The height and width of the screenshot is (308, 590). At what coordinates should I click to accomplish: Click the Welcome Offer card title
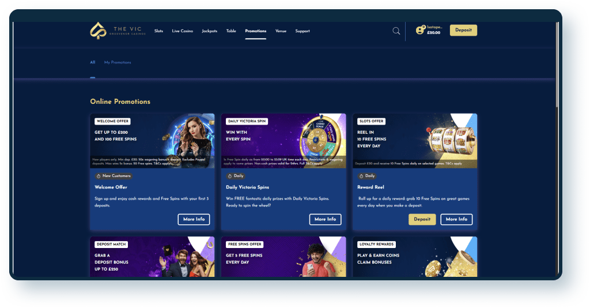[x=111, y=187]
